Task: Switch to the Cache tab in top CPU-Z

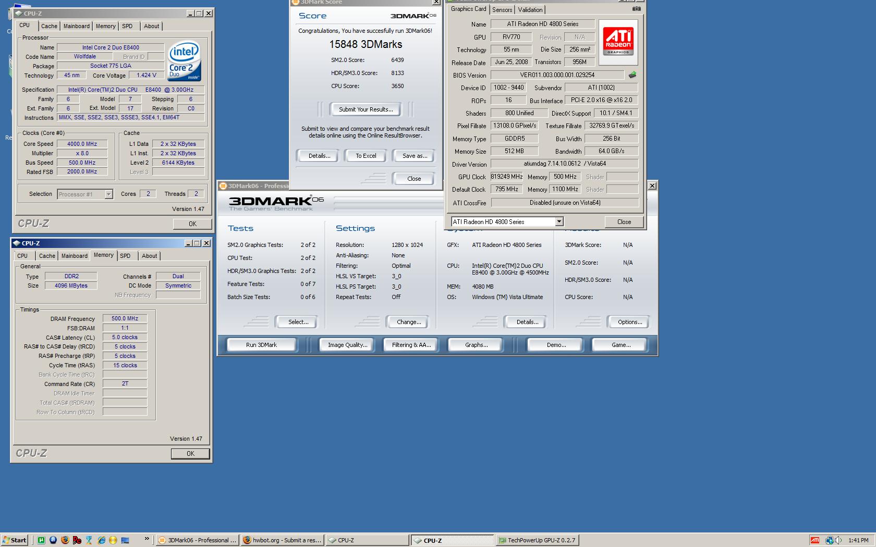Action: point(49,26)
